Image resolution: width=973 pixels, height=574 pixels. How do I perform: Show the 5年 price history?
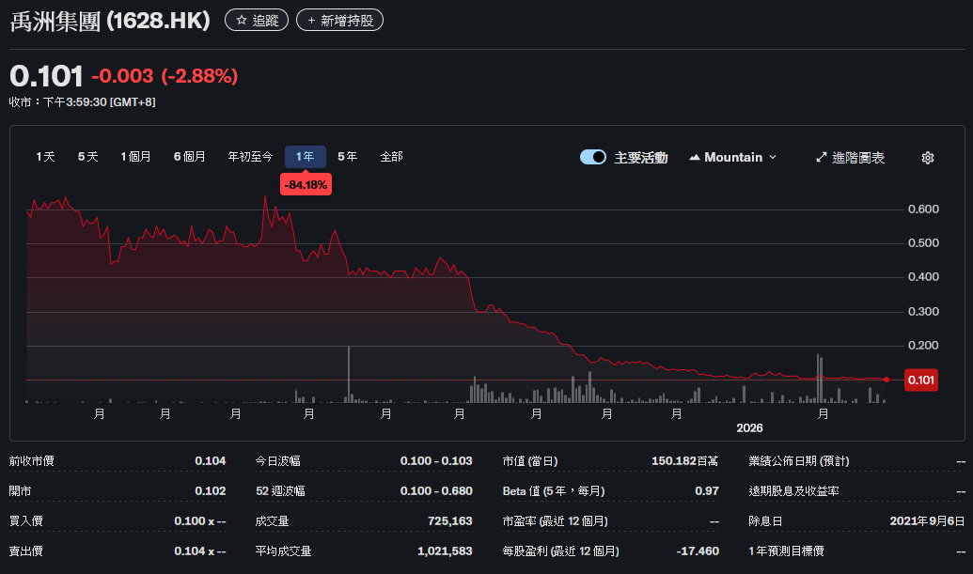pyautogui.click(x=347, y=157)
